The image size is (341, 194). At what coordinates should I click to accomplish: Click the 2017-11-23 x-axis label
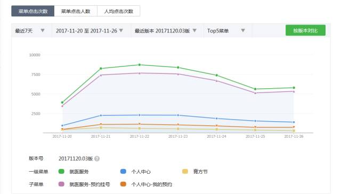tap(178, 136)
